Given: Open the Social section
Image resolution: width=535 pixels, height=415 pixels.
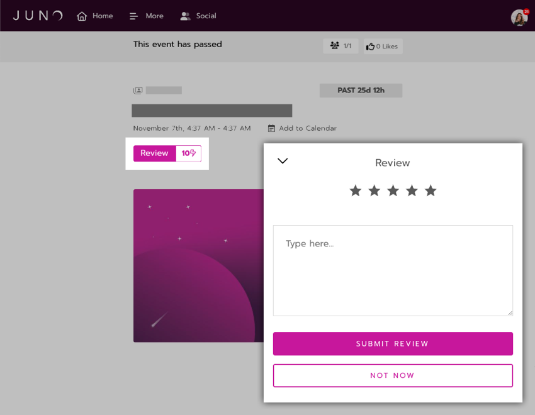Looking at the screenshot, I should coord(198,16).
